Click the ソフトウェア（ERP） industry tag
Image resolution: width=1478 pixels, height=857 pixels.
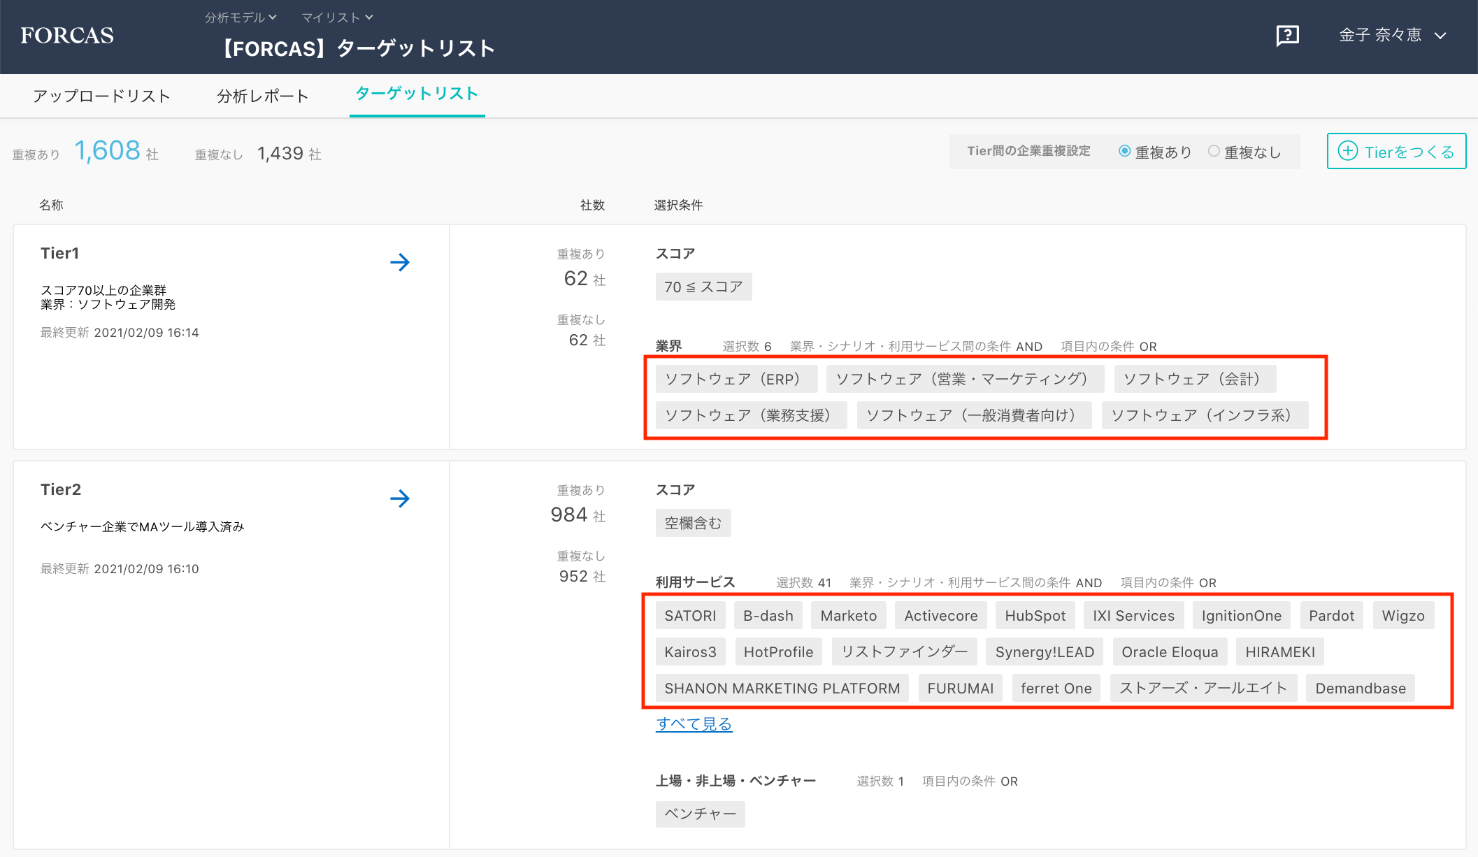[x=736, y=379]
